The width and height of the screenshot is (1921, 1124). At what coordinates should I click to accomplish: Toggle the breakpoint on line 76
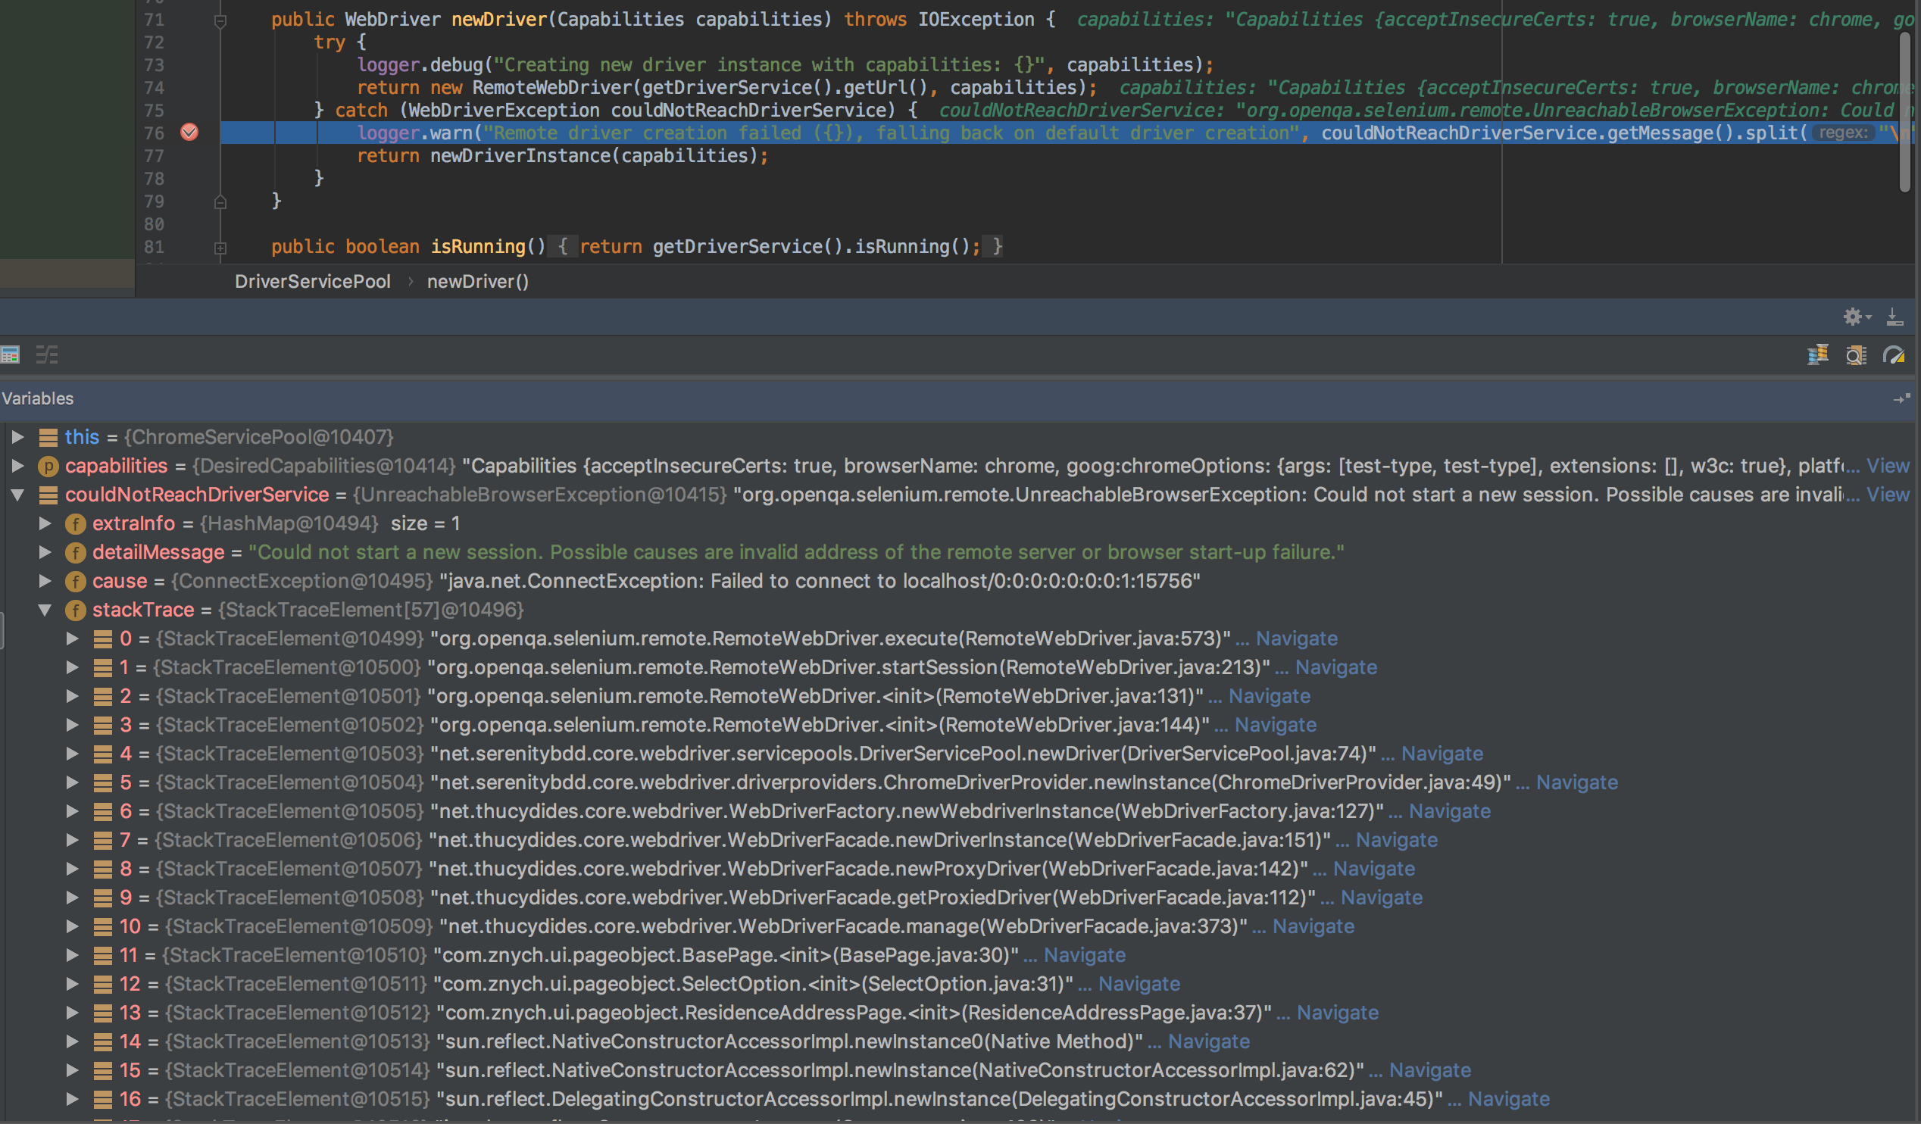coord(189,133)
